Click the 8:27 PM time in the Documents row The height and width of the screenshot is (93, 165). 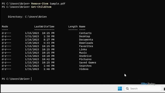tap(49, 40)
